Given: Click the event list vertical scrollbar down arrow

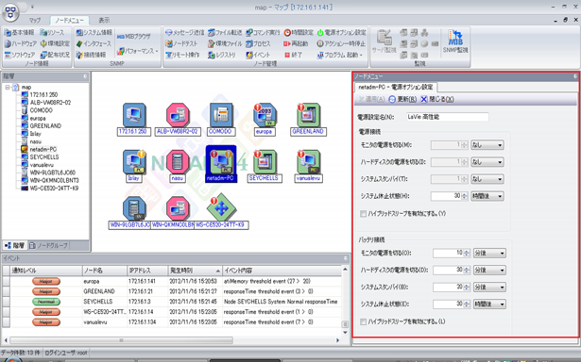Looking at the screenshot, I should pos(345,332).
